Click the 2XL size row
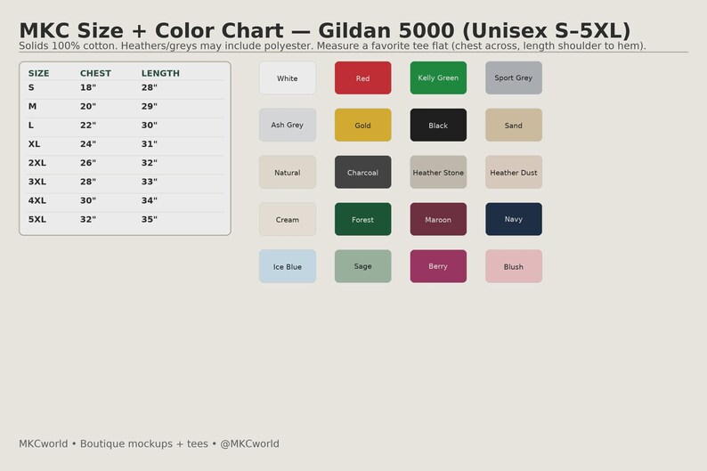This screenshot has width=707, height=471. 125,163
